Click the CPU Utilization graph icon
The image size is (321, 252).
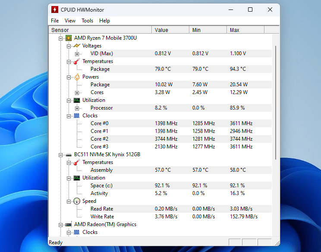coord(76,100)
